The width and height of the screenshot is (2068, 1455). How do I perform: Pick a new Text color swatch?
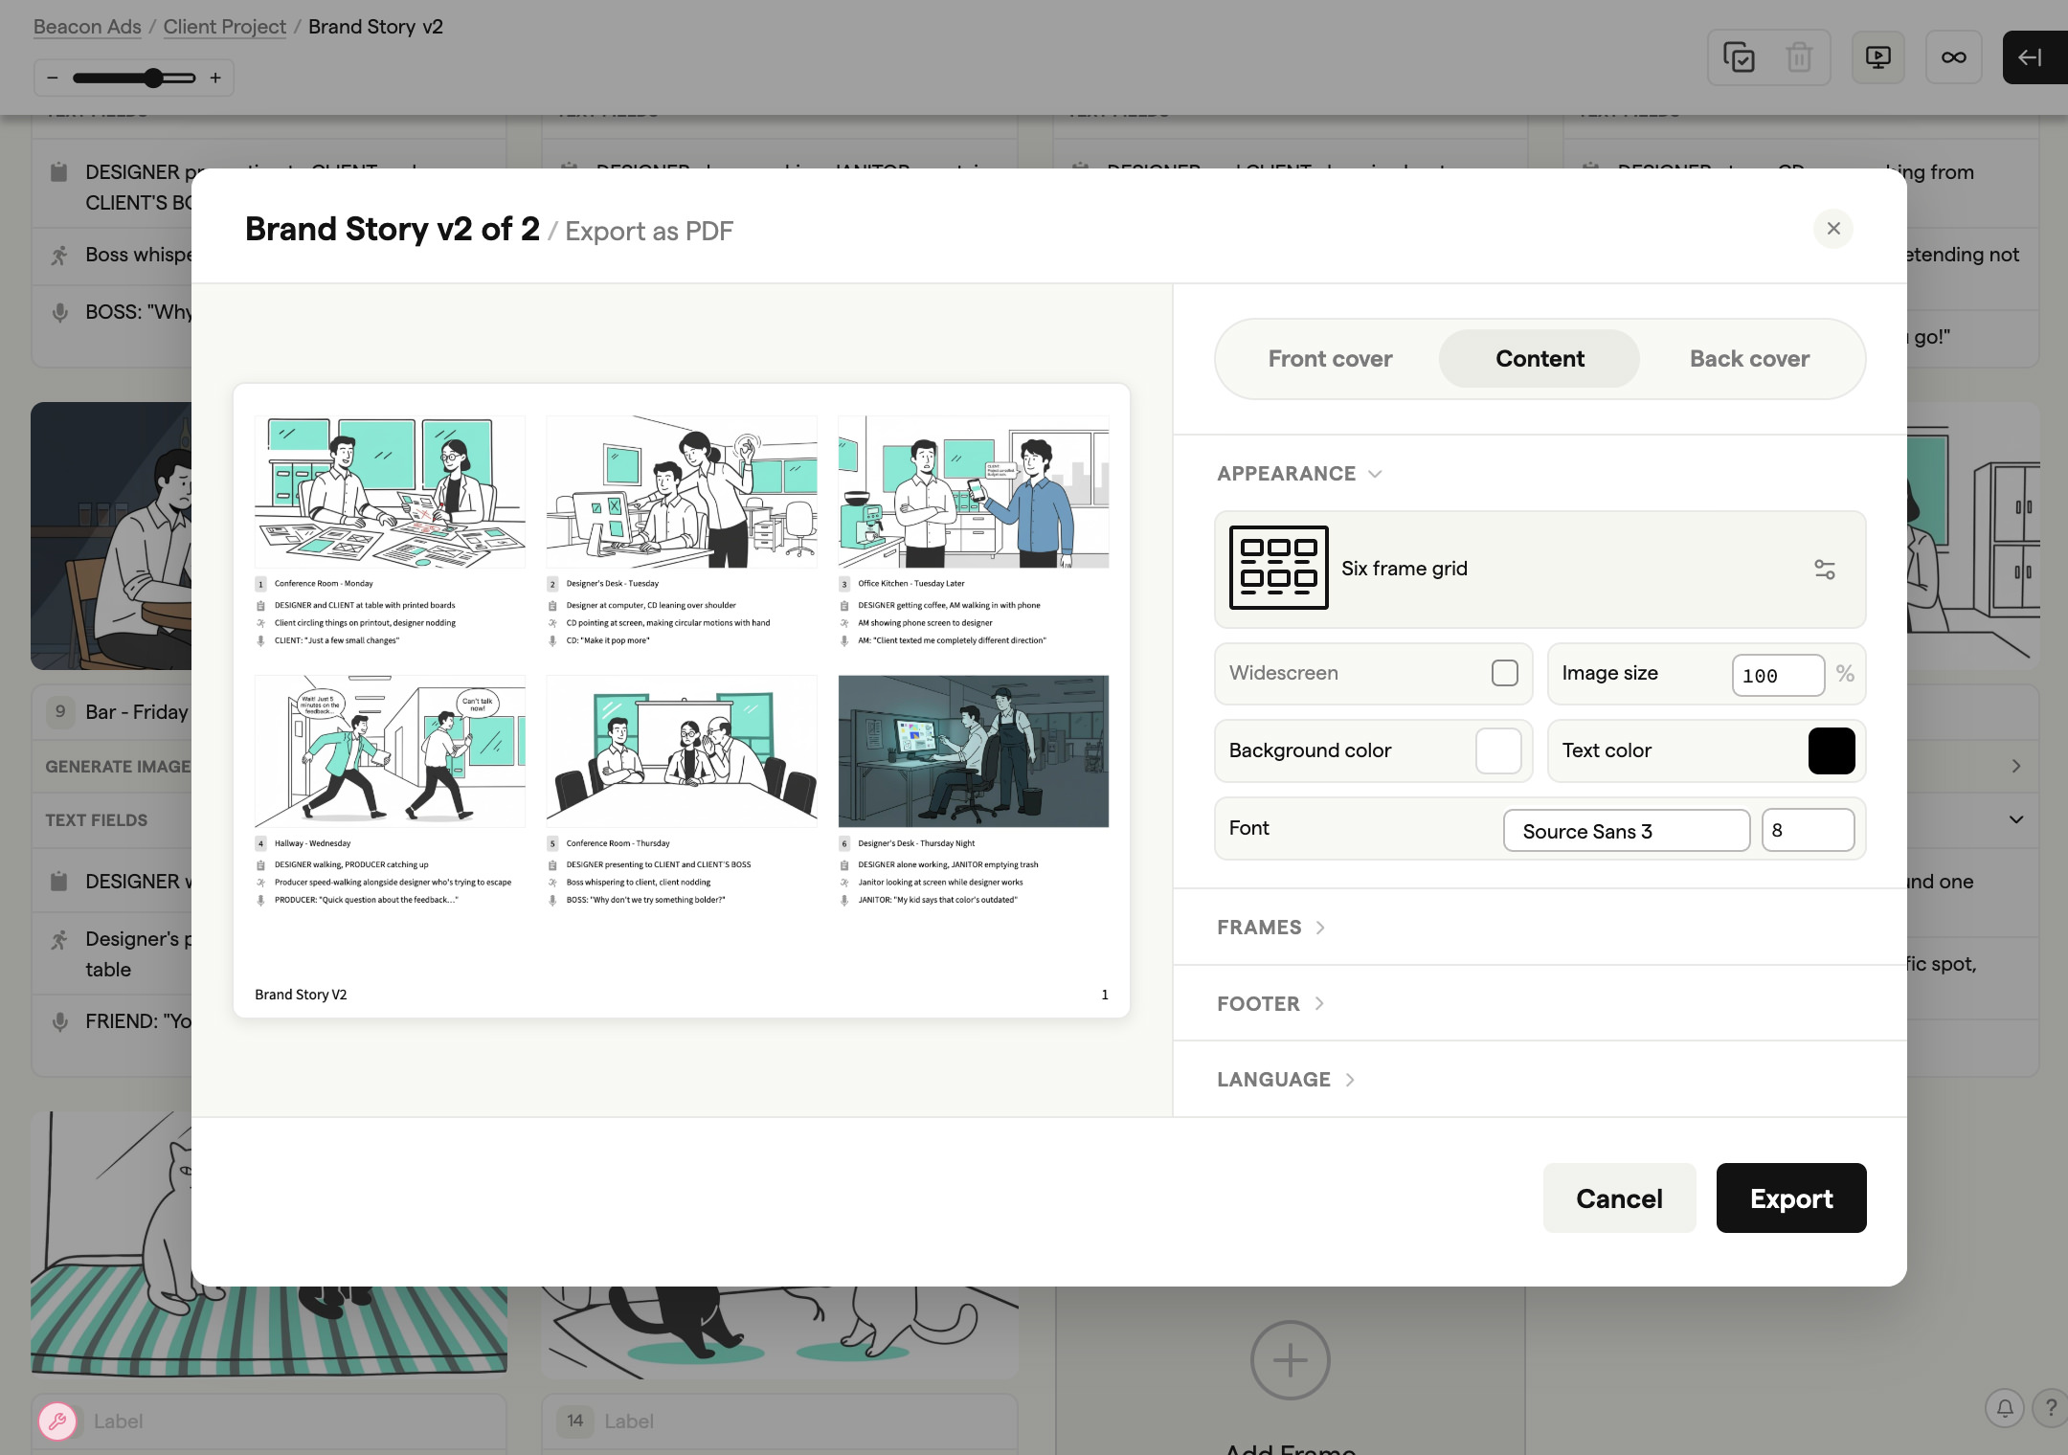click(x=1832, y=750)
